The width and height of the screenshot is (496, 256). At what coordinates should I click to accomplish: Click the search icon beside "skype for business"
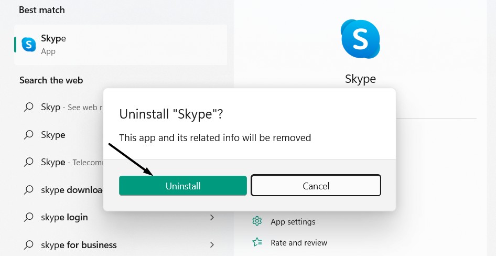[29, 245]
